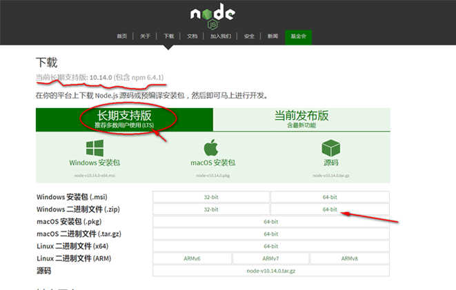Click the Windows logo icon
Image resolution: width=456 pixels, height=290 pixels.
click(x=95, y=148)
